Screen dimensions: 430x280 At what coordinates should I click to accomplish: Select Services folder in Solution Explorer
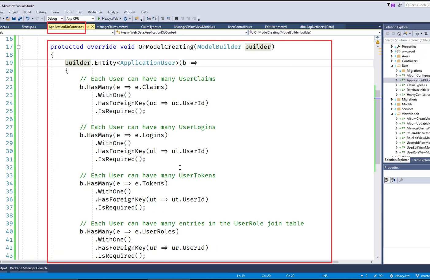click(407, 109)
